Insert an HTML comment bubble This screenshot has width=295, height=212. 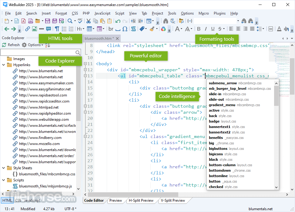pos(48,29)
